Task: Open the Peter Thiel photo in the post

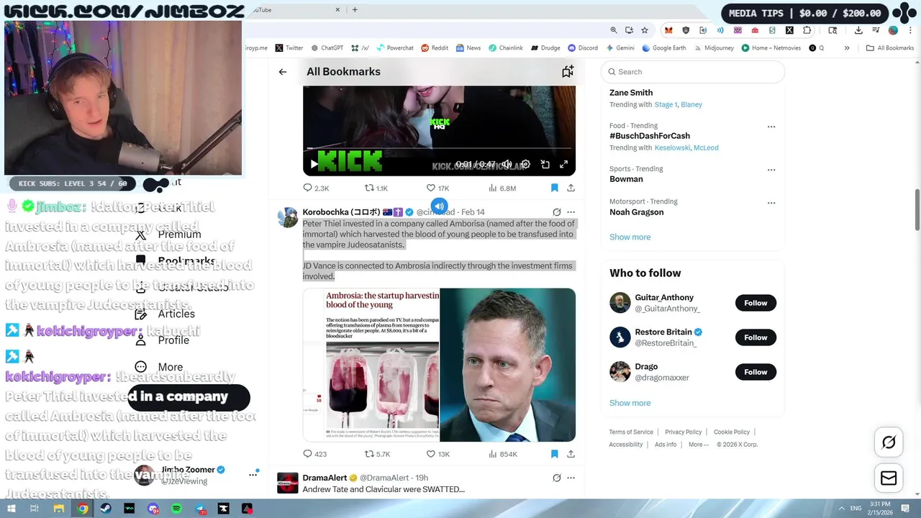Action: 508,365
